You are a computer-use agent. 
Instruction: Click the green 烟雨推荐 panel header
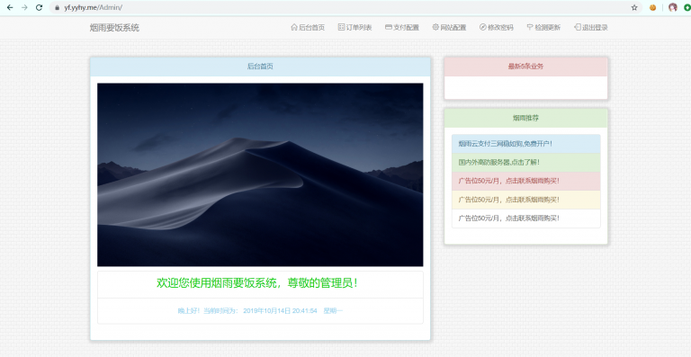525,118
